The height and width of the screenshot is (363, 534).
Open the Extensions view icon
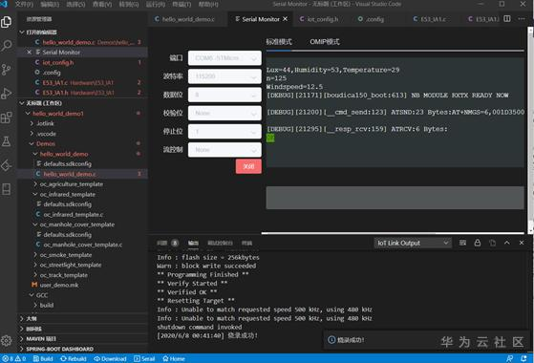click(x=7, y=117)
